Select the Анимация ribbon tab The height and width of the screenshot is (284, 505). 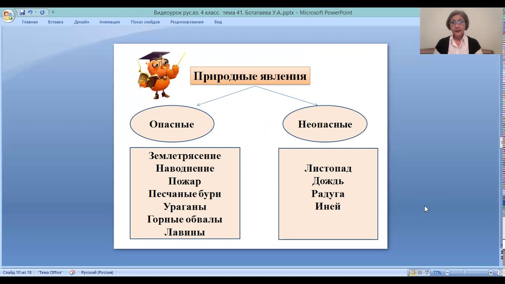110,22
